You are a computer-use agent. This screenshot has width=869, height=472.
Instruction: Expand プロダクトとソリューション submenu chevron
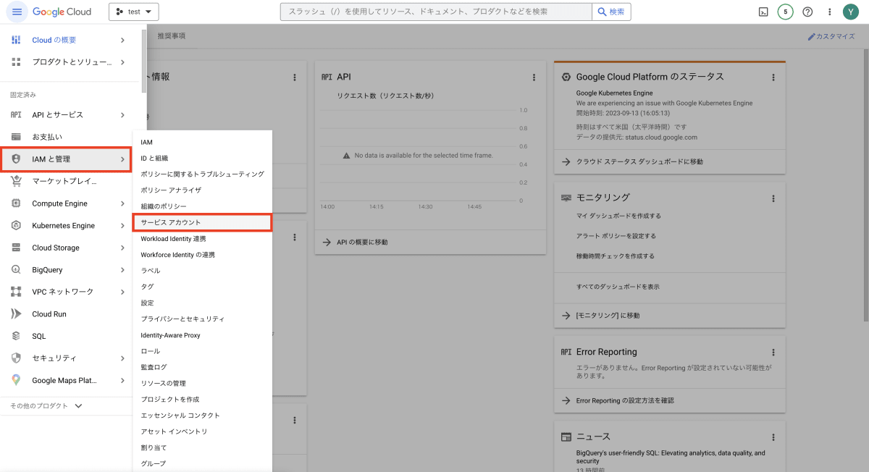[122, 62]
